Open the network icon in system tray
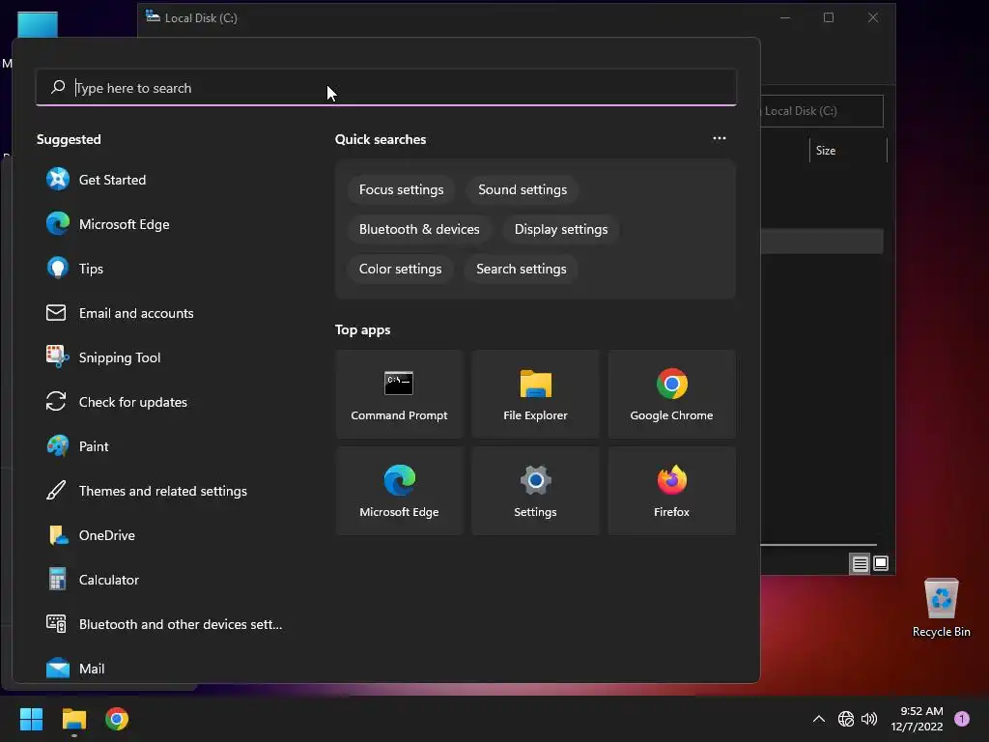 coord(845,719)
